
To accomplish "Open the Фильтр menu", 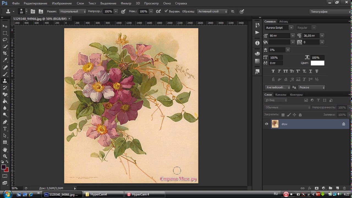I will tap(126, 3).
